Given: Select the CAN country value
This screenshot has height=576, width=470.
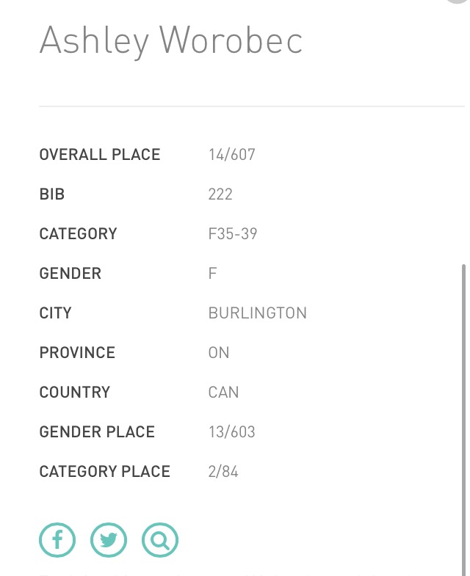Looking at the screenshot, I should 223,393.
